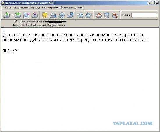Click the save message disk icon

(x=70, y=15)
